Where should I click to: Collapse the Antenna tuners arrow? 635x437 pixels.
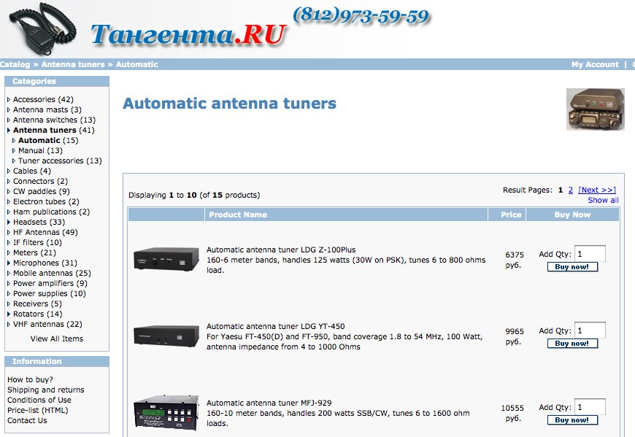coord(9,131)
